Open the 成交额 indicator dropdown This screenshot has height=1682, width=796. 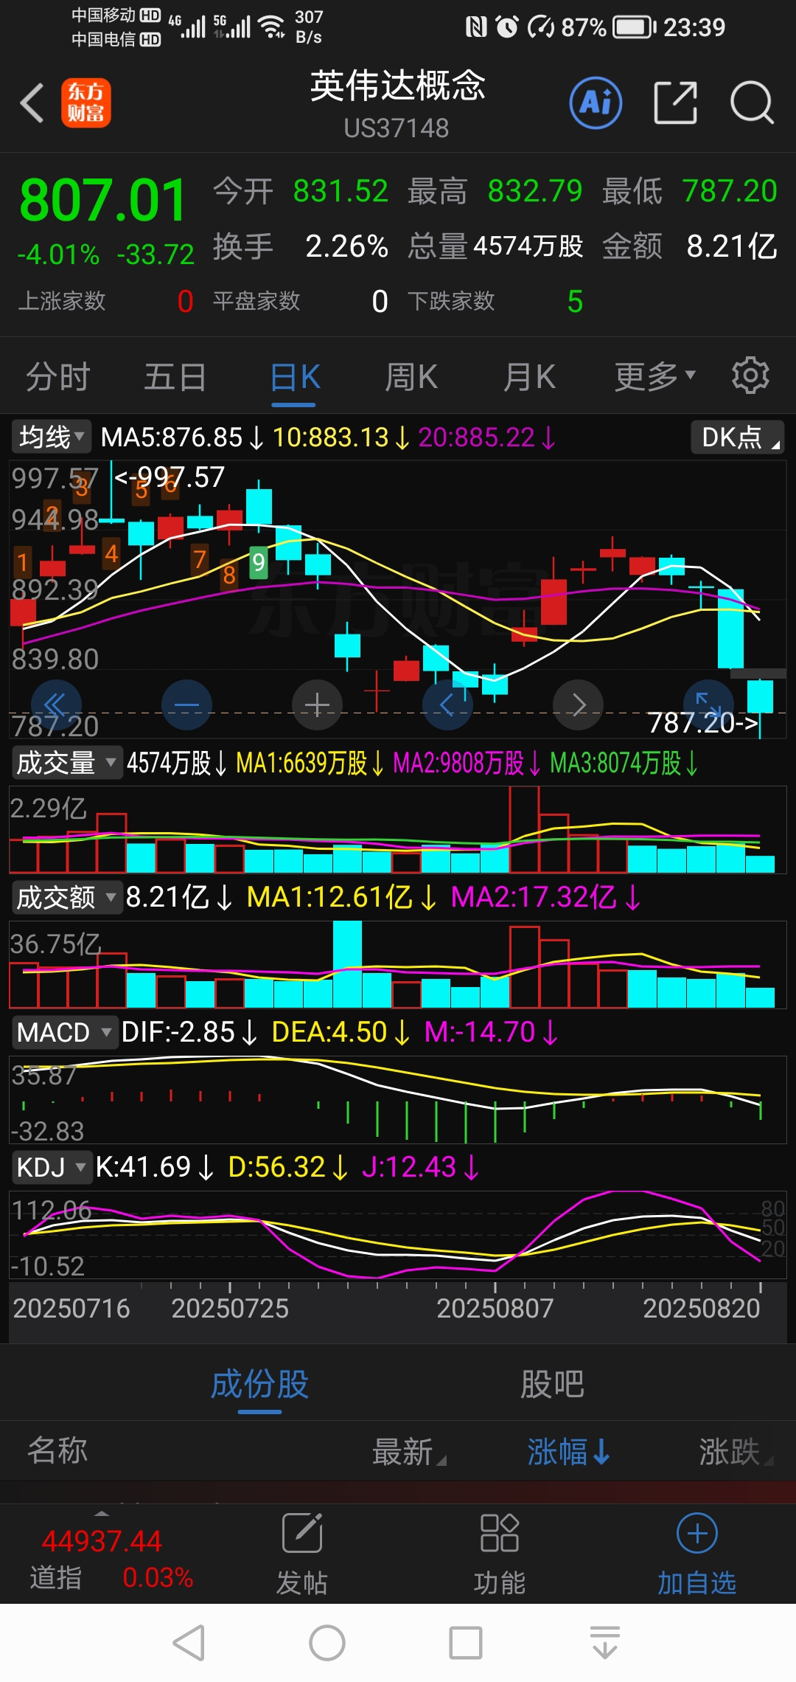pyautogui.click(x=66, y=897)
